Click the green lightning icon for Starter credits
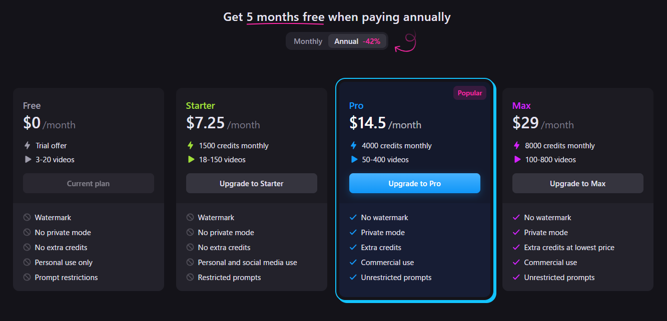This screenshot has height=321, width=667. point(190,146)
